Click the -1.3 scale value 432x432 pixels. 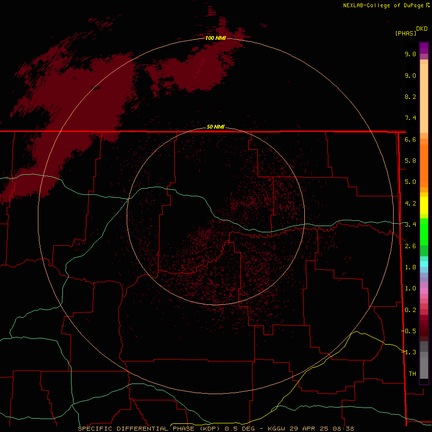409,352
